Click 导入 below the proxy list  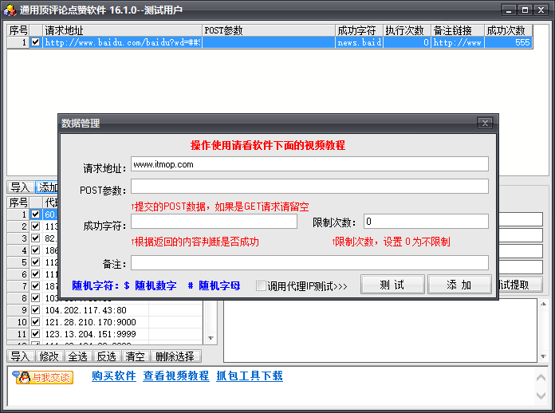pyautogui.click(x=21, y=356)
